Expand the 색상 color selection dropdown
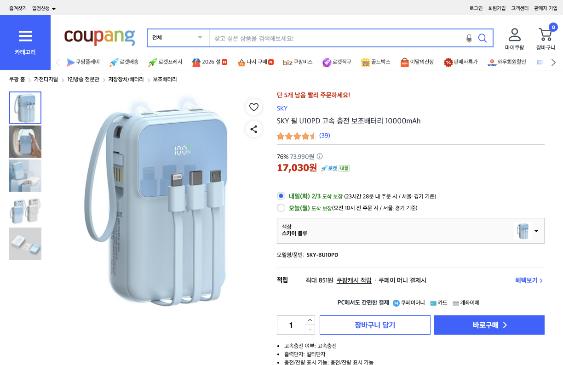563x365 pixels. click(x=537, y=231)
